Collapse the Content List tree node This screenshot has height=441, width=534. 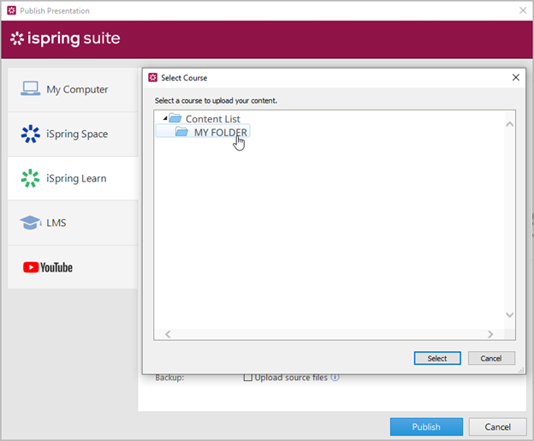[165, 118]
